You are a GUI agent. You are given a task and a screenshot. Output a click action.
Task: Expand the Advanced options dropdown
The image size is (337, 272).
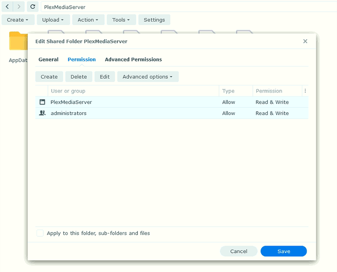(148, 77)
